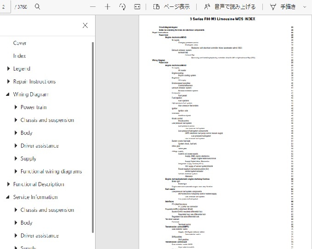Go to Legend bookmark label
Viewport: 312px width, 249px height.
(22, 69)
